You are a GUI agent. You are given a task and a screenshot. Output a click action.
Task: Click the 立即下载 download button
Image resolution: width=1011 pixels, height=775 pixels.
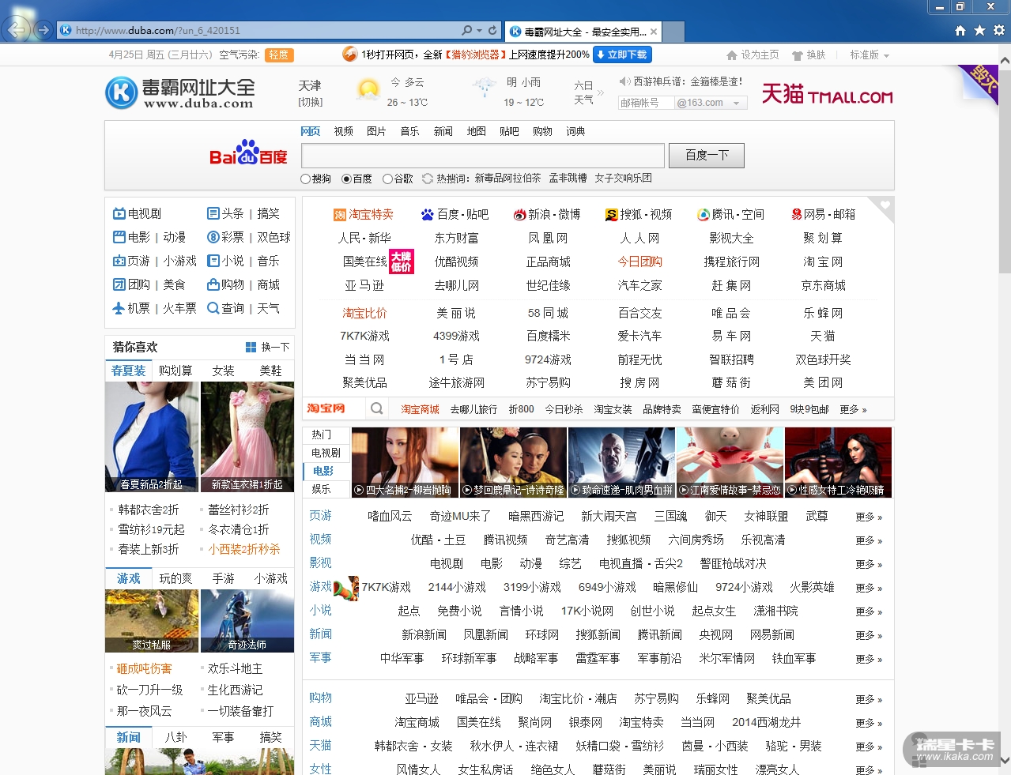622,55
